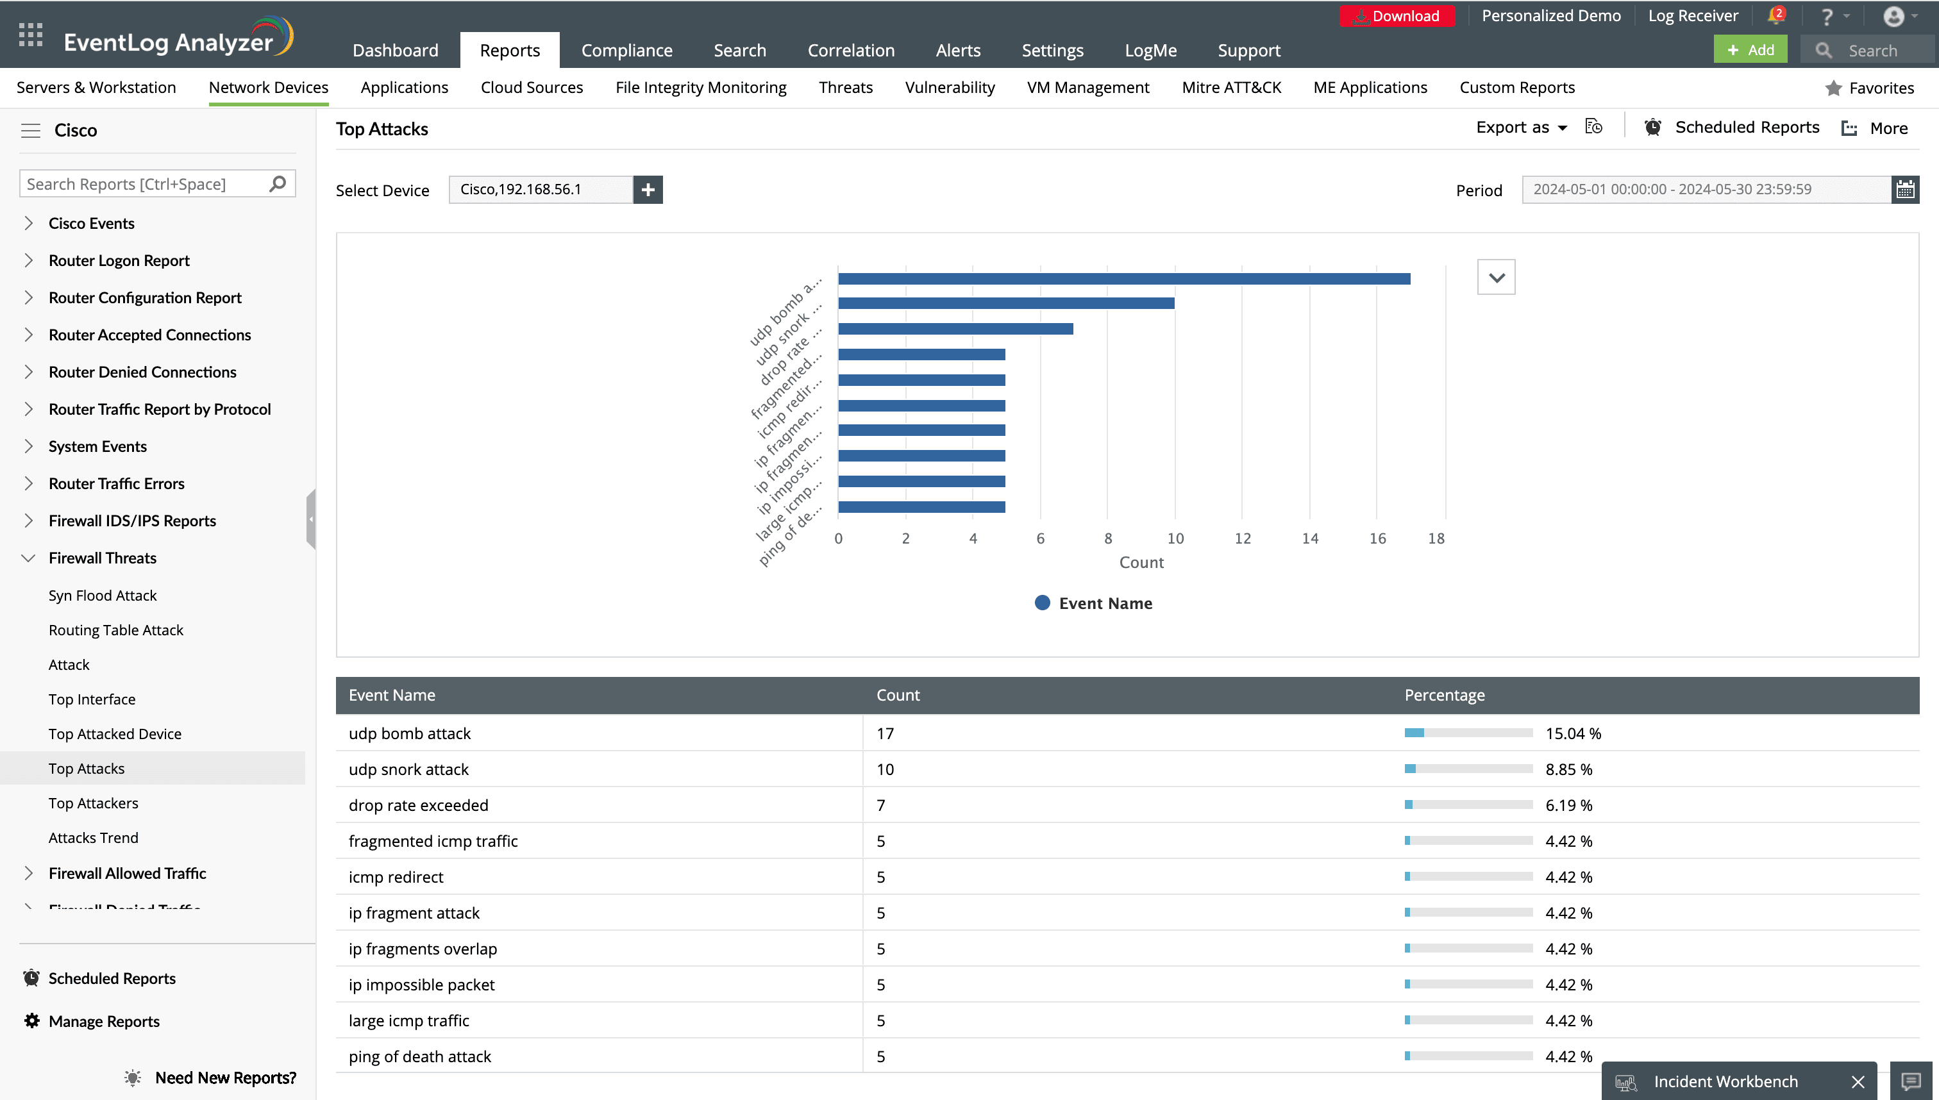Open the Cloud Sources sub-tab

click(x=531, y=88)
